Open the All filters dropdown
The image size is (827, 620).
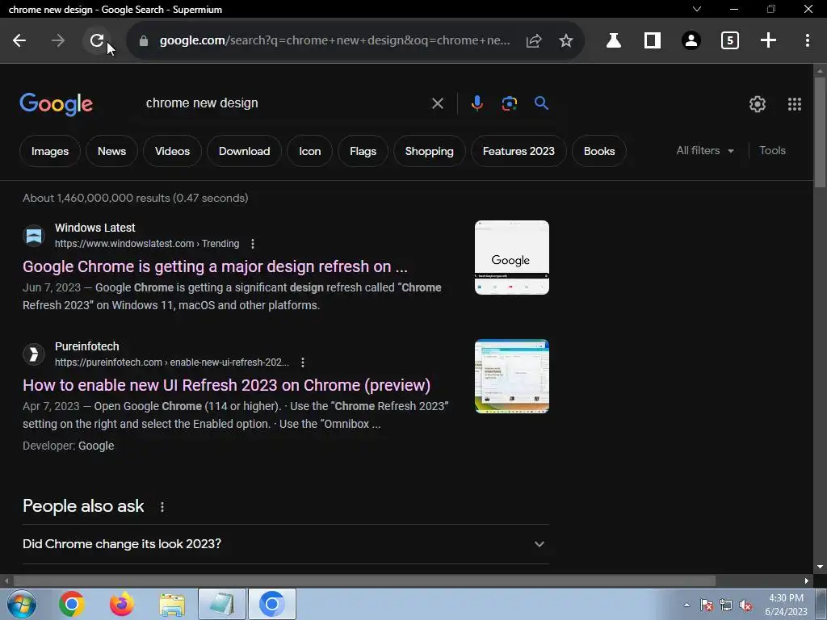click(705, 151)
